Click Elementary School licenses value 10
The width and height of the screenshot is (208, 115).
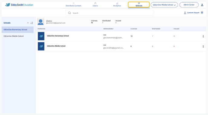132,36
